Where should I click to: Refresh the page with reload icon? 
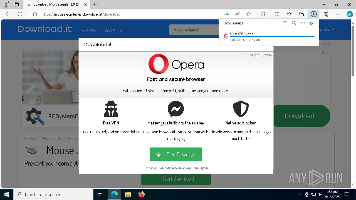[x=20, y=14]
